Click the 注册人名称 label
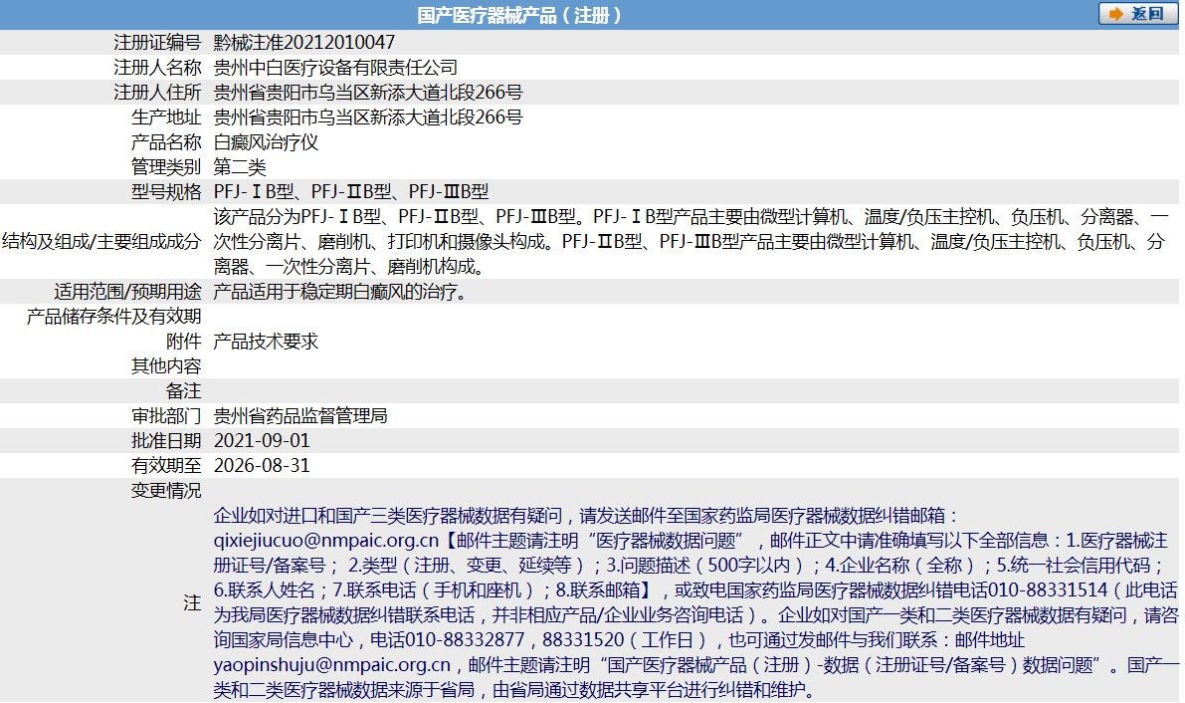This screenshot has width=1185, height=703. pos(157,68)
